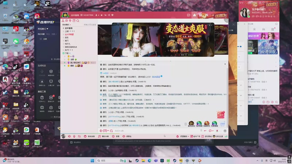This screenshot has width=292, height=164.
Task: Open the regular mode dropdown in 直播伴侣
Action: (43, 29)
